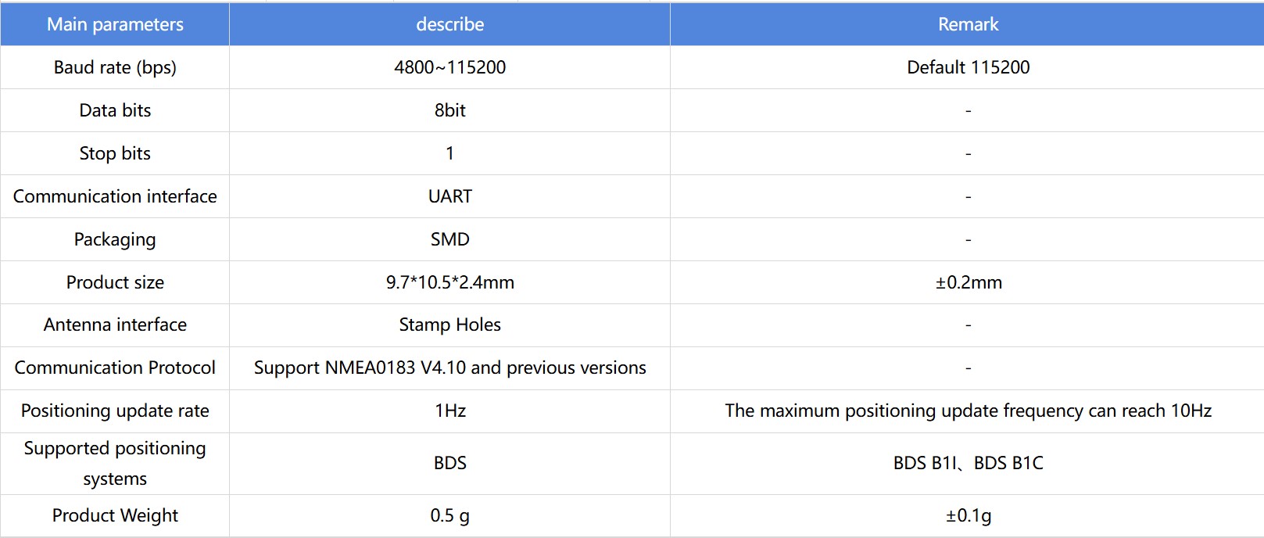This screenshot has height=538, width=1264.
Task: Select the 'Stop bits' row label
Action: (115, 153)
